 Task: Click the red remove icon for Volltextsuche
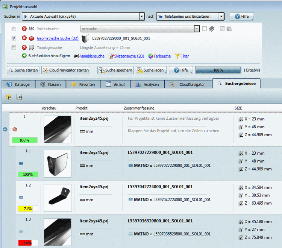(x=24, y=29)
